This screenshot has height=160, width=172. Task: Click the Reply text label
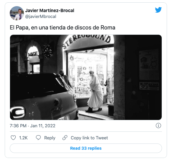coord(50,138)
